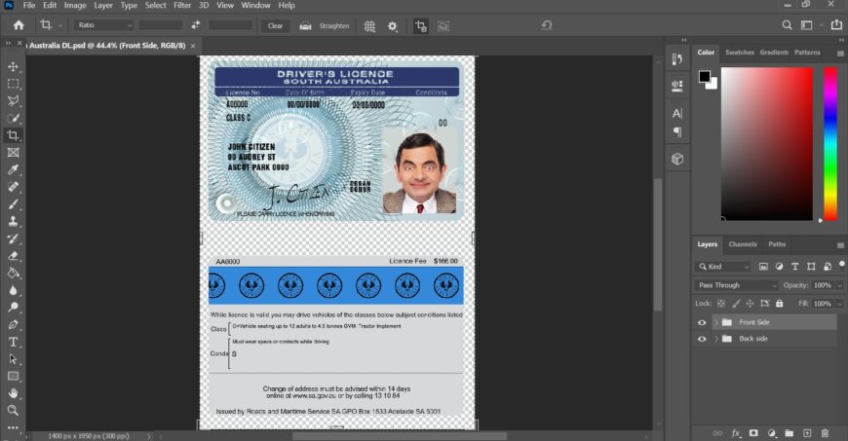Screen dimensions: 848x441
Task: Click the foreground color swatch
Action: pos(704,76)
